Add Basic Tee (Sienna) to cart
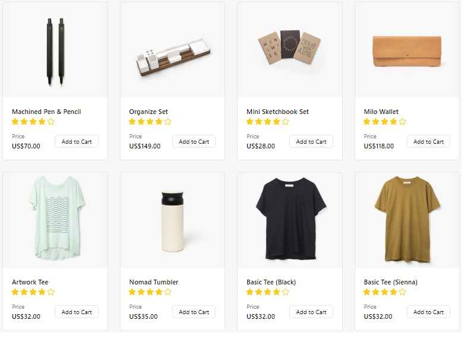The height and width of the screenshot is (342, 471). (428, 312)
